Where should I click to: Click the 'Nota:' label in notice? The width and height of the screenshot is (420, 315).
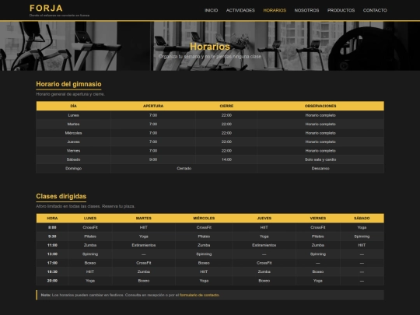tap(46, 295)
